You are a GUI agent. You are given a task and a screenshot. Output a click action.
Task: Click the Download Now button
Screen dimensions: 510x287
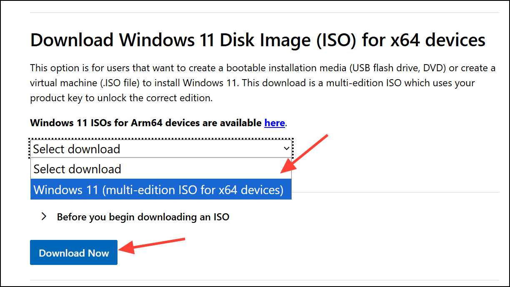click(x=74, y=253)
